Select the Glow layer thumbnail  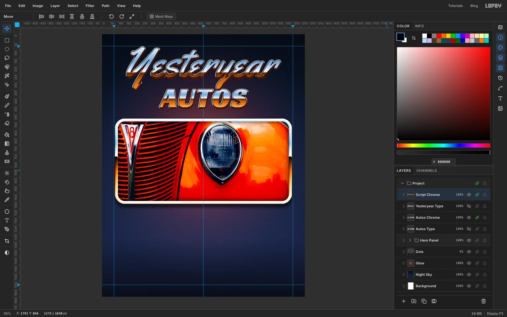[411, 263]
